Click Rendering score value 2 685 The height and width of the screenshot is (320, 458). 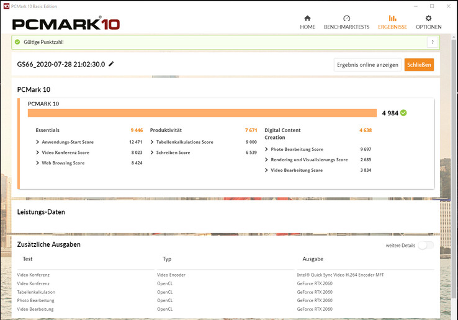click(366, 160)
